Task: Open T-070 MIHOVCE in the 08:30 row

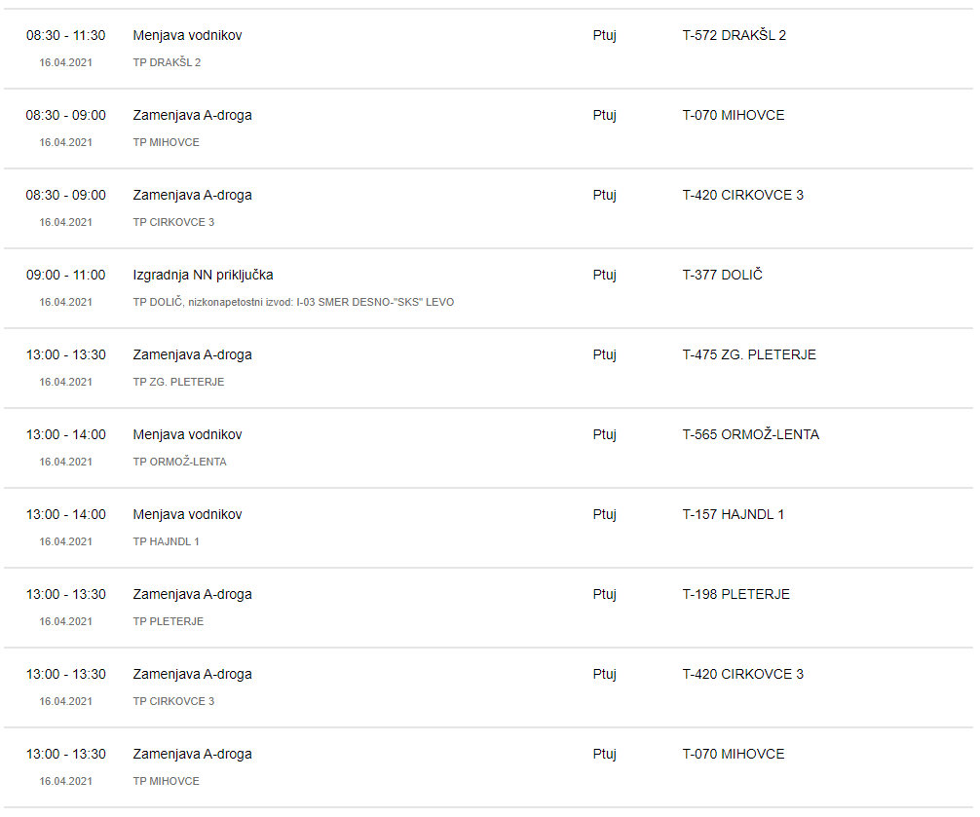Action: [733, 115]
